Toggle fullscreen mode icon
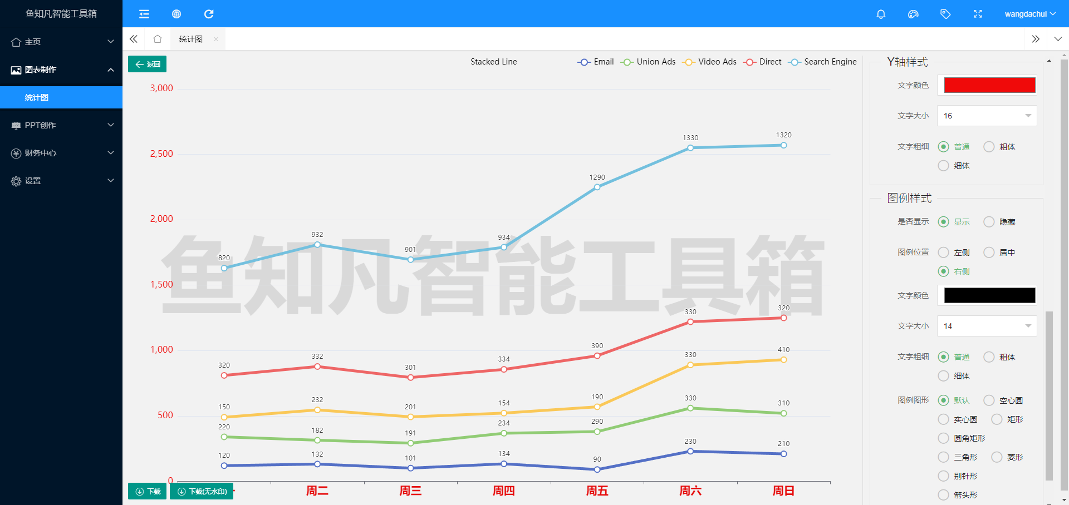This screenshot has width=1069, height=505. pyautogui.click(x=978, y=14)
